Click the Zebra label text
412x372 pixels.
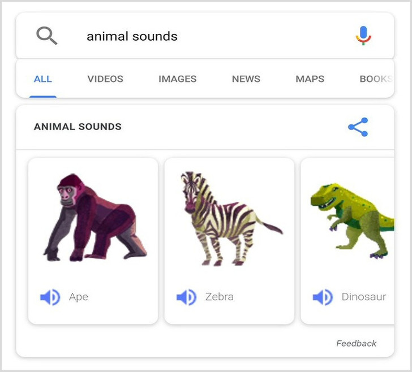(x=220, y=297)
